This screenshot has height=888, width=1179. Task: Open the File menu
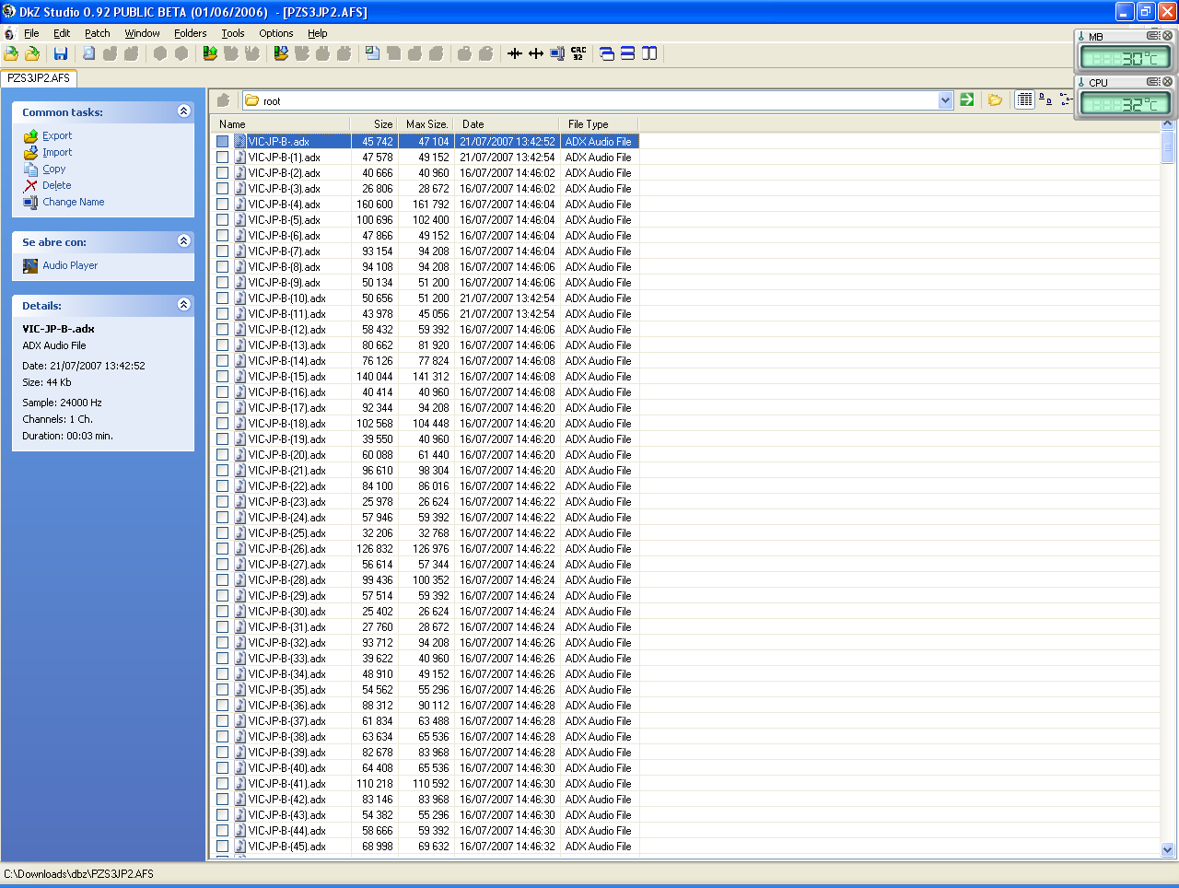click(x=31, y=33)
